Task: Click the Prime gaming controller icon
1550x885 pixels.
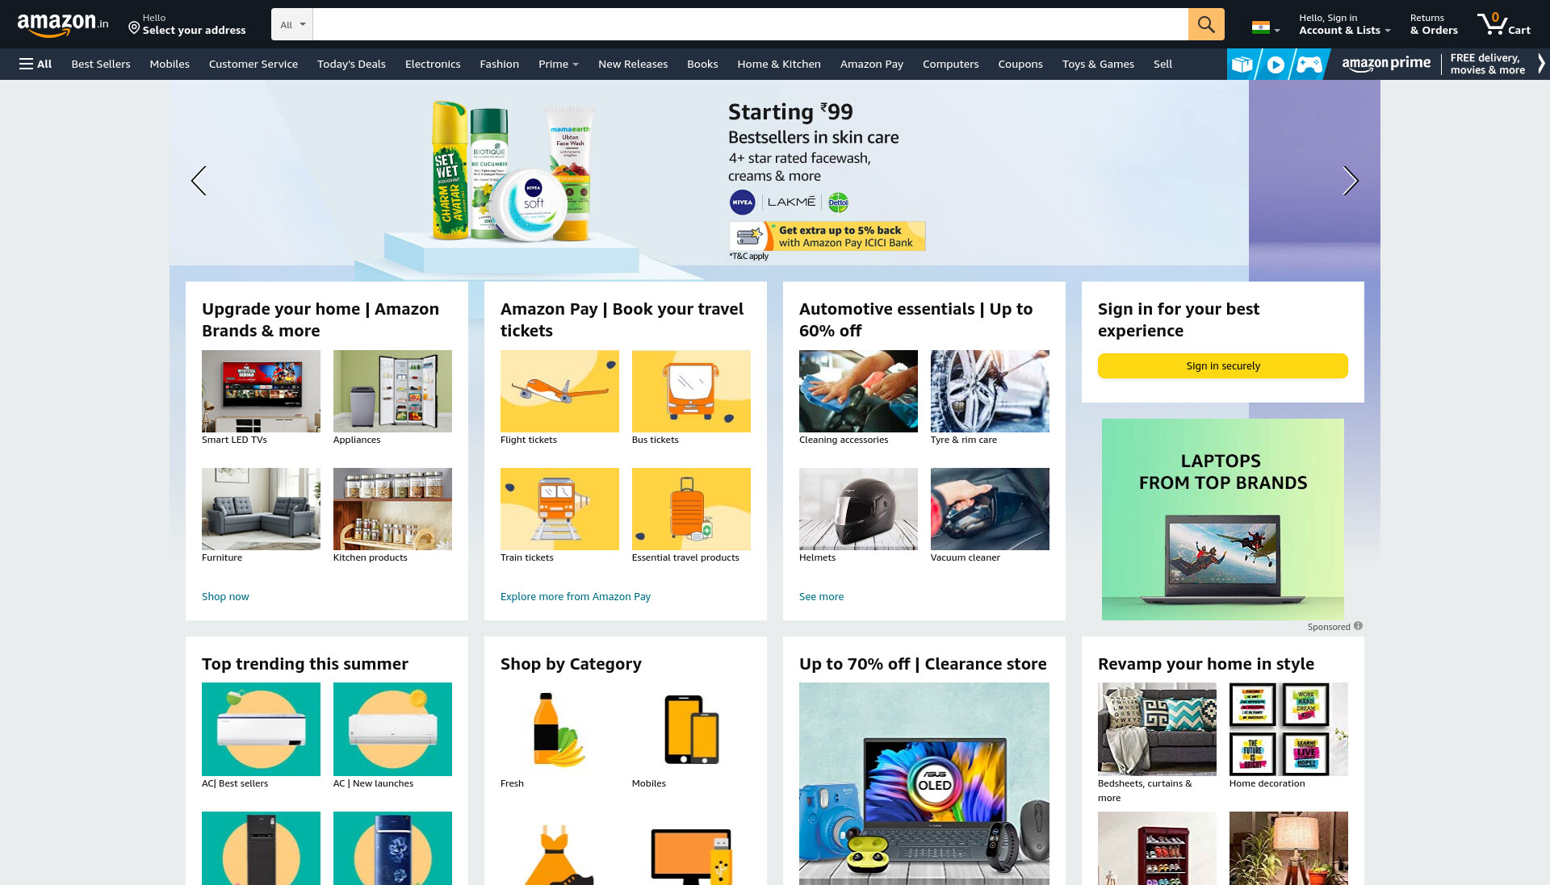Action: pos(1309,65)
